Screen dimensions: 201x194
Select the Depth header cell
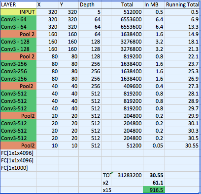(90, 4)
